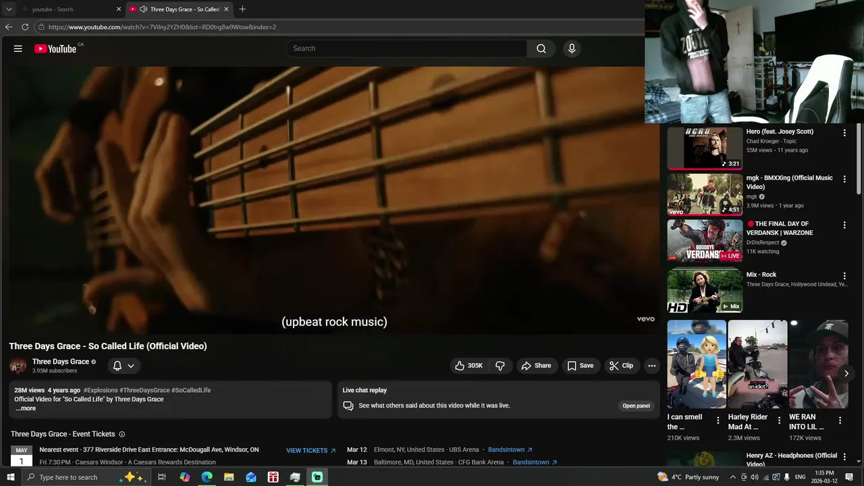Open options menu for Hero video

(844, 133)
